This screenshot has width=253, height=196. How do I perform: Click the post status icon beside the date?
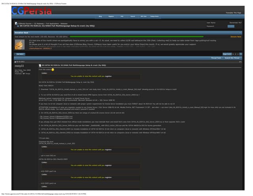click(15, 62)
